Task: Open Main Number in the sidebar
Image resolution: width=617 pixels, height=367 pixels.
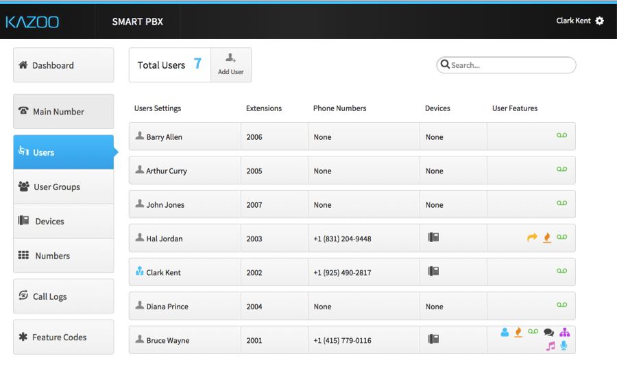Action: (63, 111)
